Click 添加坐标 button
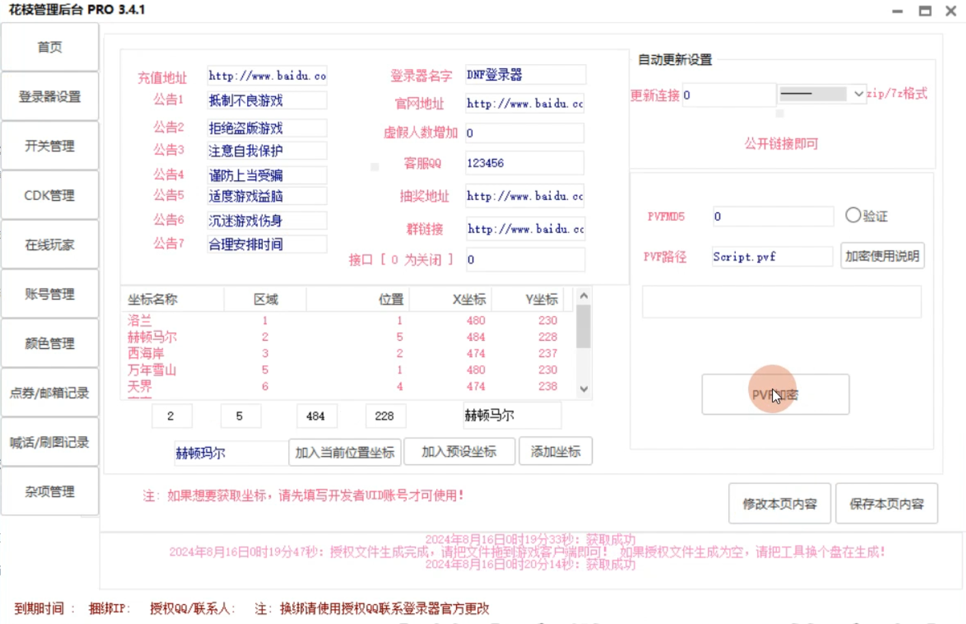The image size is (966, 624). (x=556, y=451)
